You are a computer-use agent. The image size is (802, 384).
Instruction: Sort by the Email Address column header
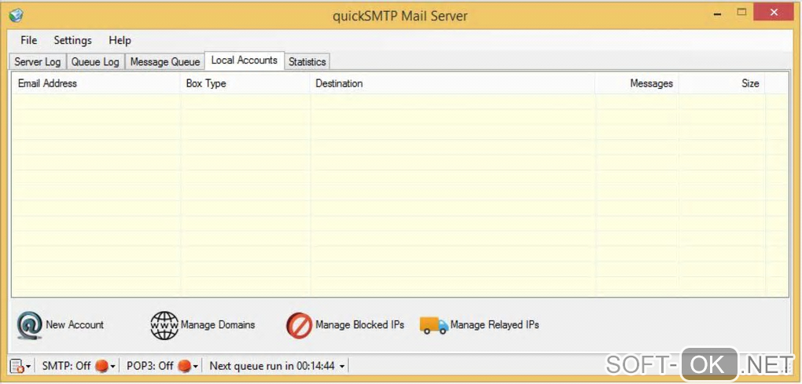pyautogui.click(x=47, y=83)
